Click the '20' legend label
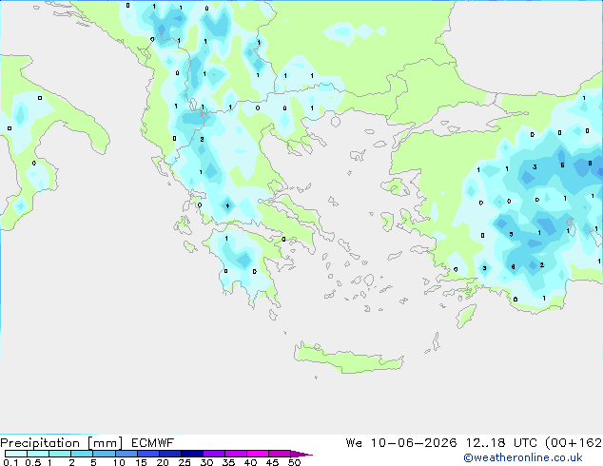 [x=163, y=462]
